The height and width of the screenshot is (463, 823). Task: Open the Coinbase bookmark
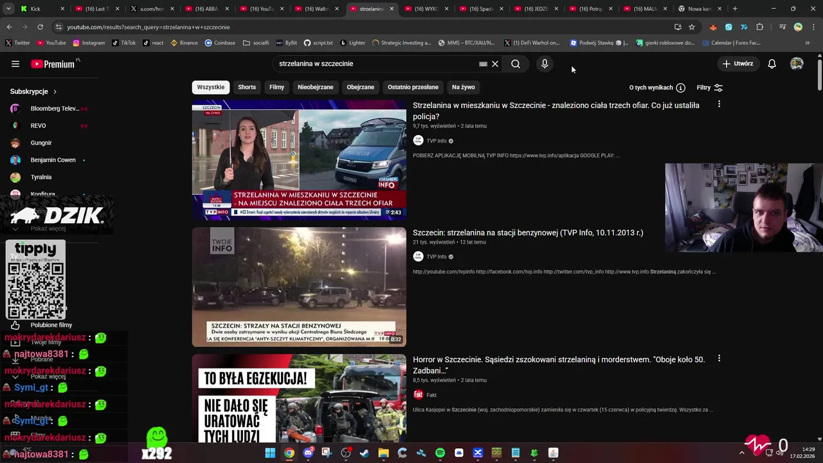click(x=220, y=43)
